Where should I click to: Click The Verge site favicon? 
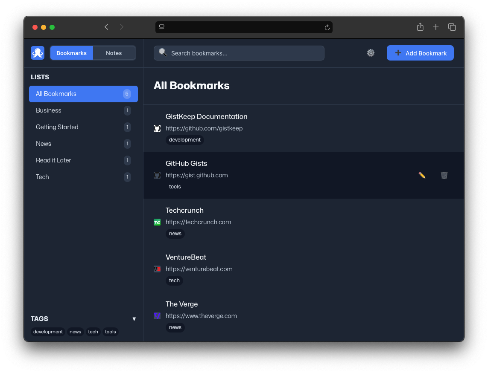(157, 316)
